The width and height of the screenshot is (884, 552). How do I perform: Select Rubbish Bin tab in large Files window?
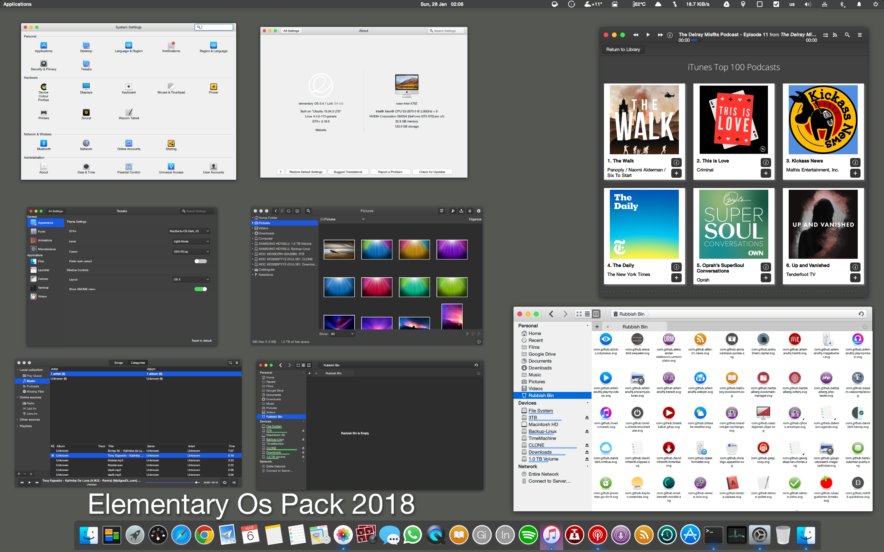tap(635, 327)
